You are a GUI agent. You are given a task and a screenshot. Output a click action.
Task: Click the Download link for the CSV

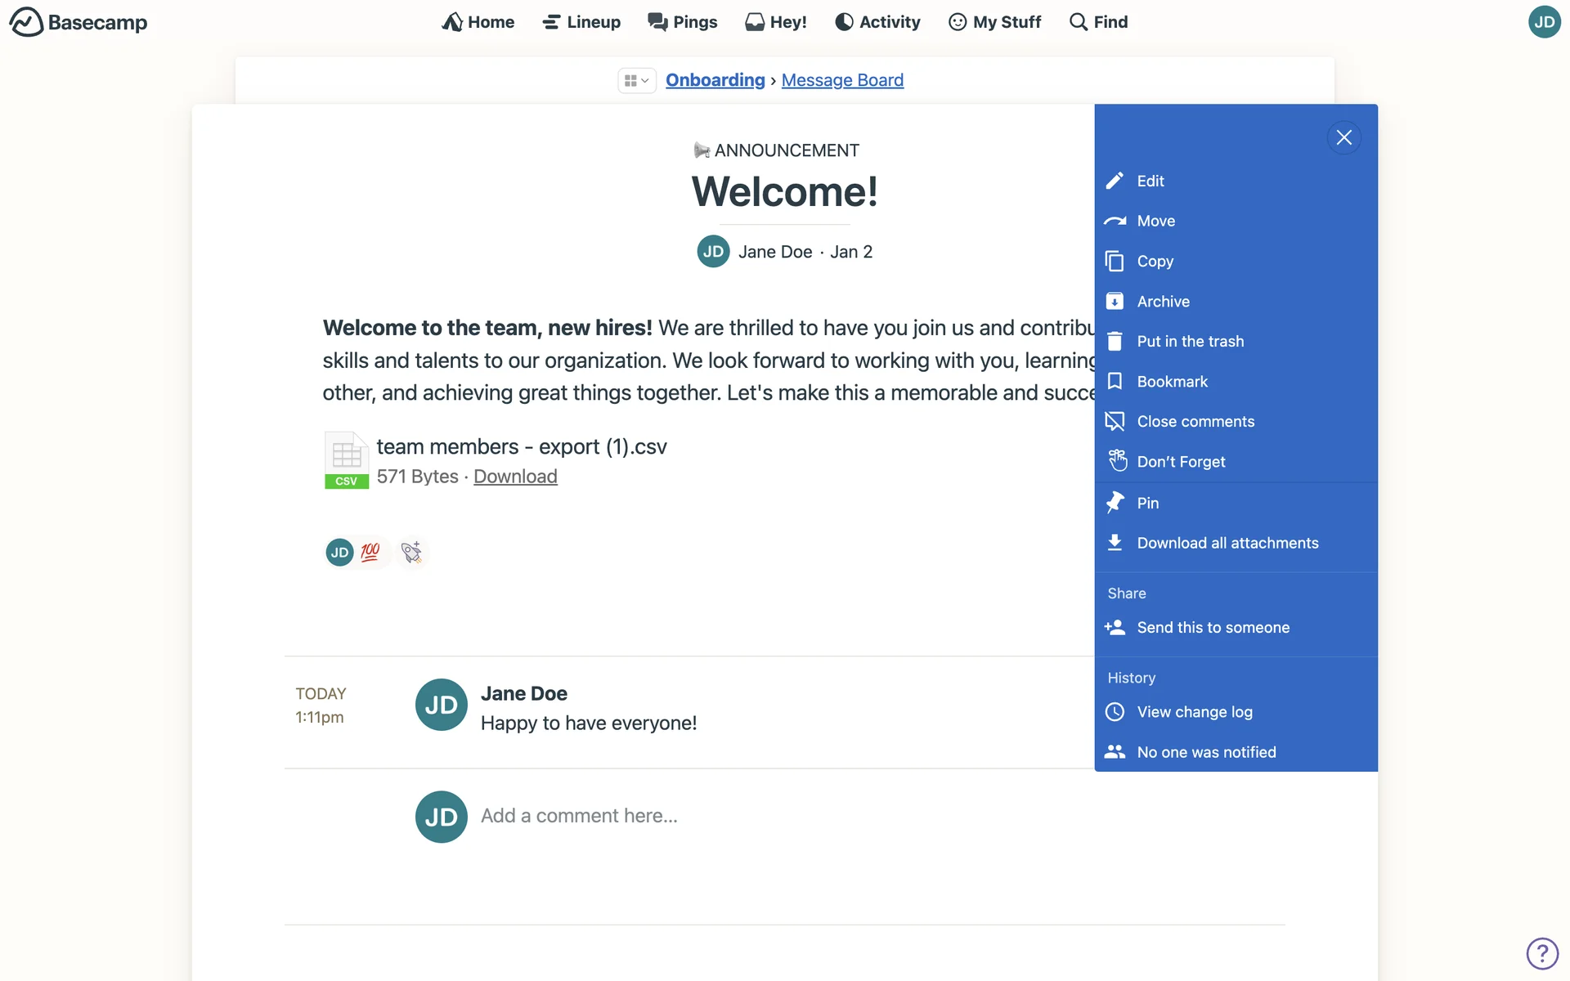(515, 477)
